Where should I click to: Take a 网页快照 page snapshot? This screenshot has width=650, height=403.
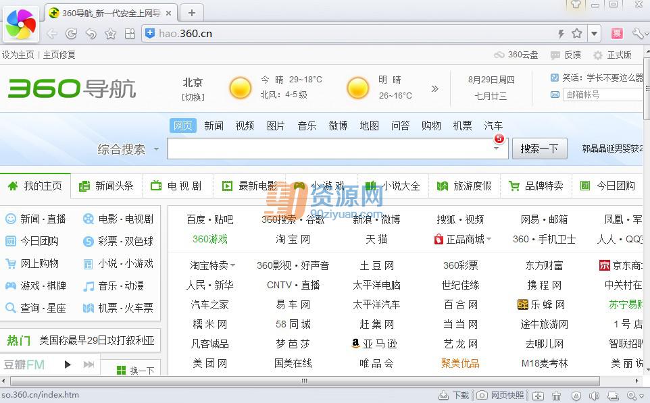(x=501, y=395)
